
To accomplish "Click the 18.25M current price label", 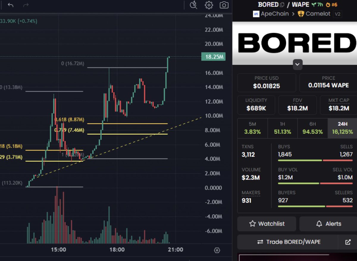I will click(x=213, y=57).
